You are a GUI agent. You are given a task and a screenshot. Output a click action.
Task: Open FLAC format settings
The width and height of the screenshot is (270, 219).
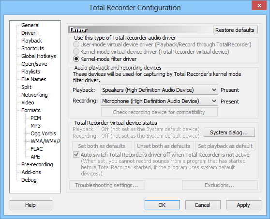click(36, 149)
